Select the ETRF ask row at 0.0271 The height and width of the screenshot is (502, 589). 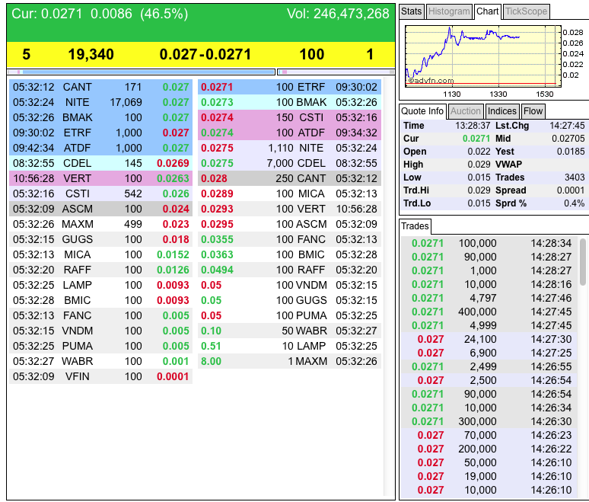pos(289,88)
